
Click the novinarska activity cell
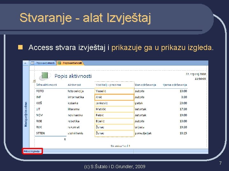coord(75,115)
